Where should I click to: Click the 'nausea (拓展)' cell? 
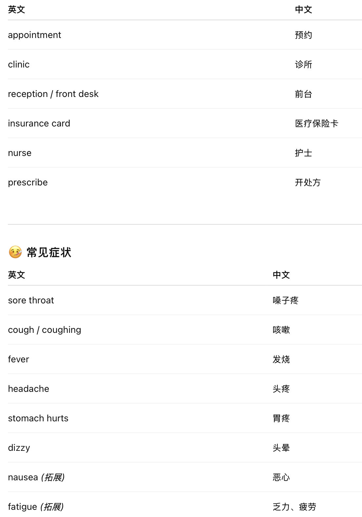tap(36, 477)
